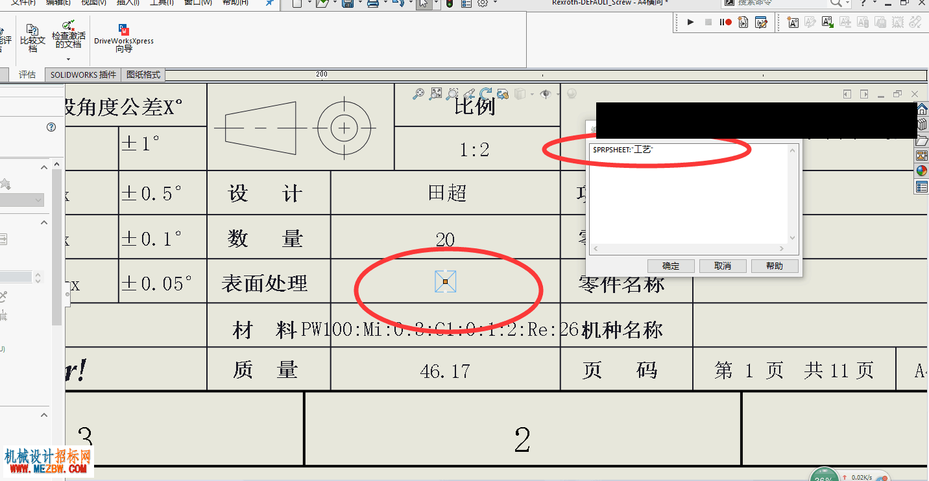Image resolution: width=929 pixels, height=481 pixels.
Task: Open the 编辑(E) menu
Action: (x=58, y=3)
